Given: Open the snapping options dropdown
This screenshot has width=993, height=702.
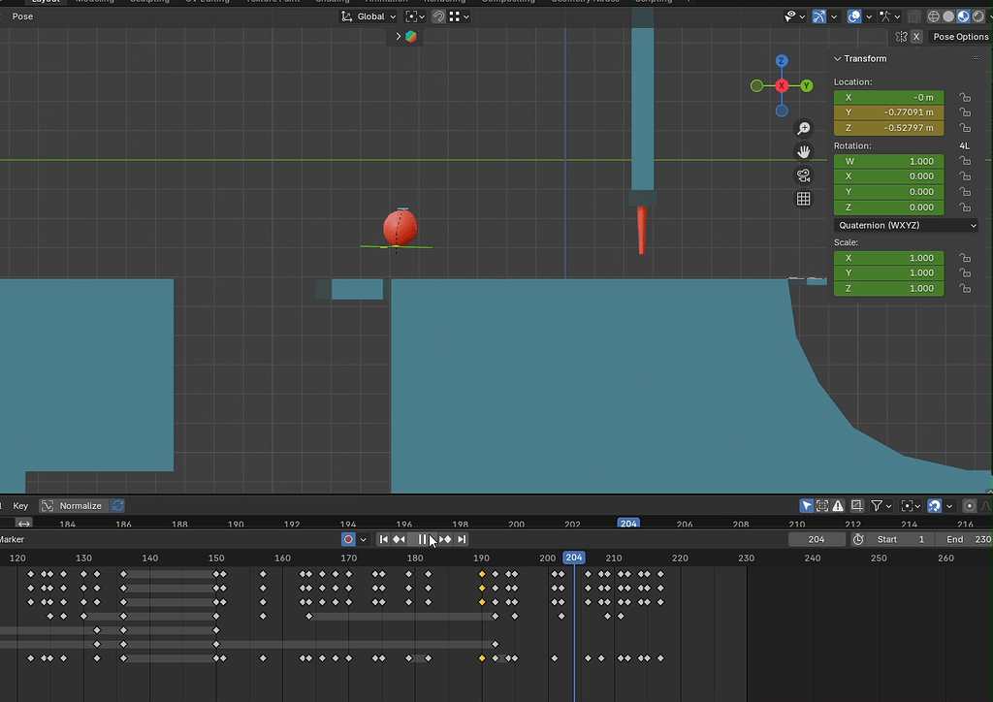Looking at the screenshot, I should tap(459, 16).
